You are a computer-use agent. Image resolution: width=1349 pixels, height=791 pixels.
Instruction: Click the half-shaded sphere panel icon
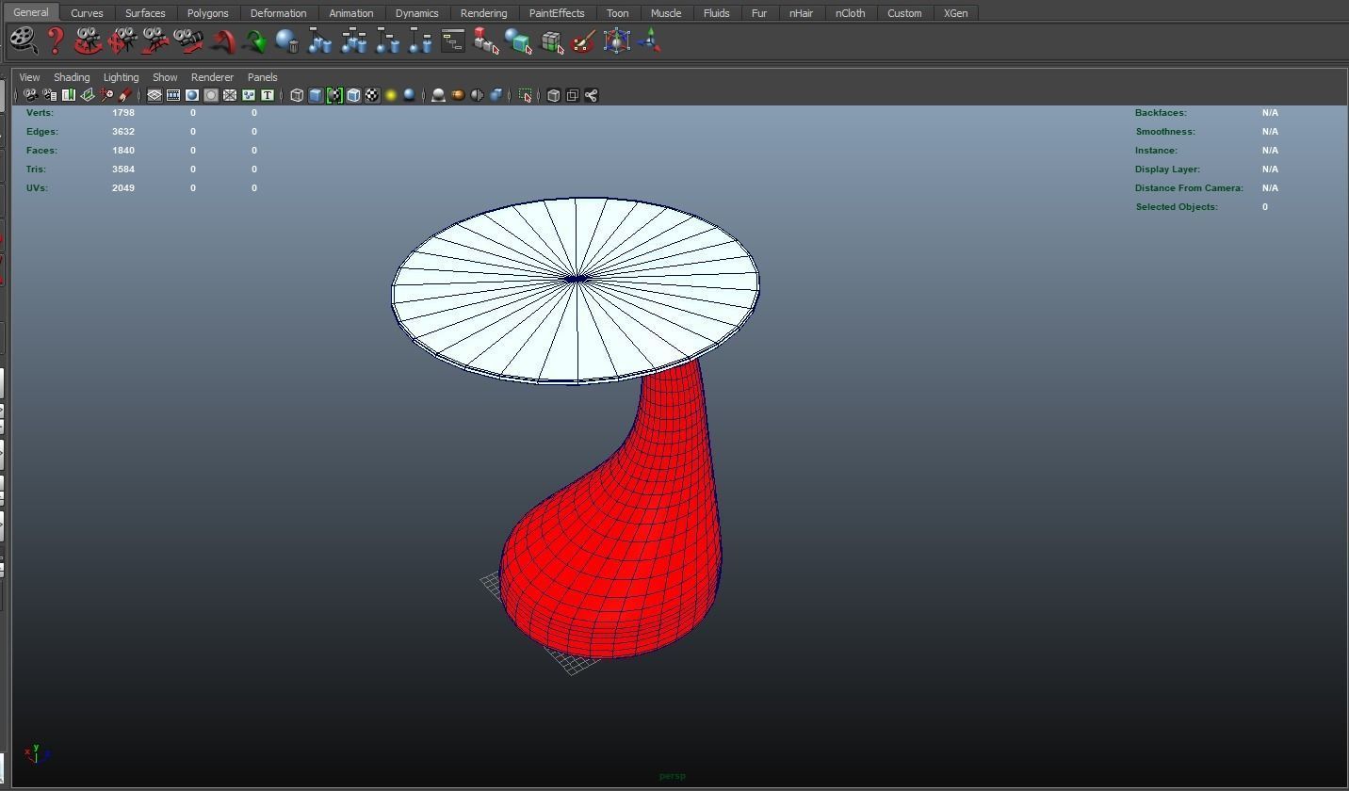[x=477, y=95]
